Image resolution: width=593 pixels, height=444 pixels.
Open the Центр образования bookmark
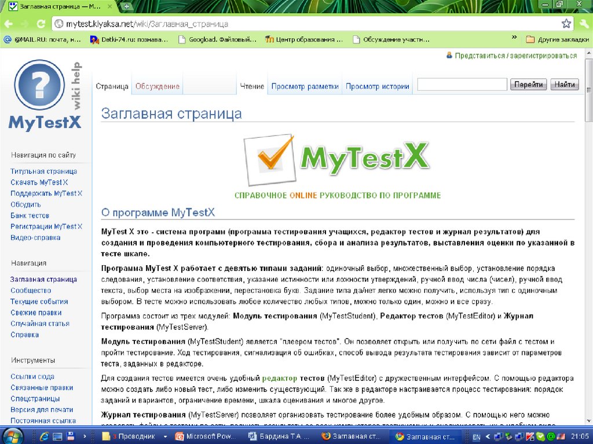(x=304, y=39)
